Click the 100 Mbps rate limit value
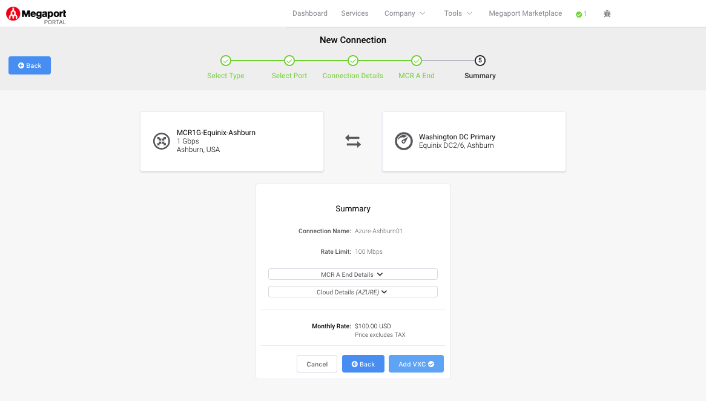 (369, 252)
